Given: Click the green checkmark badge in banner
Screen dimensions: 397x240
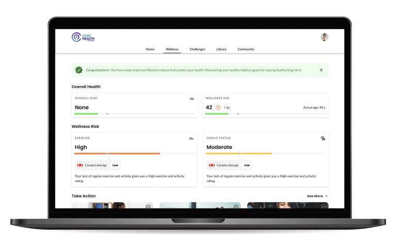Looking at the screenshot, I should pyautogui.click(x=79, y=70).
